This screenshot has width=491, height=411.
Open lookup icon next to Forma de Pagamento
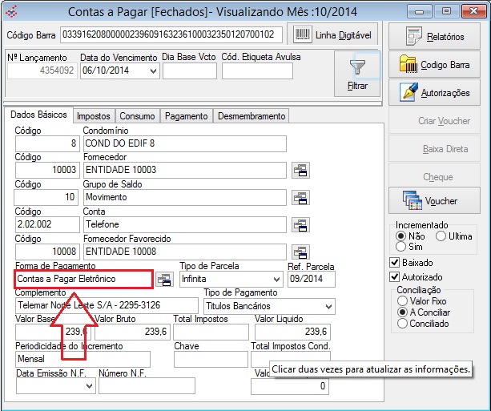coord(163,279)
